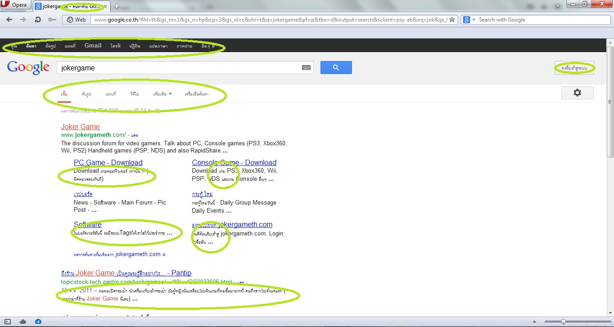
Task: Open the Software sitelink
Action: pyautogui.click(x=88, y=225)
